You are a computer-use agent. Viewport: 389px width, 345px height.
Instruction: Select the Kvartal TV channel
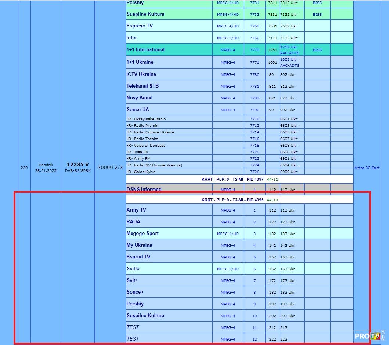click(138, 257)
